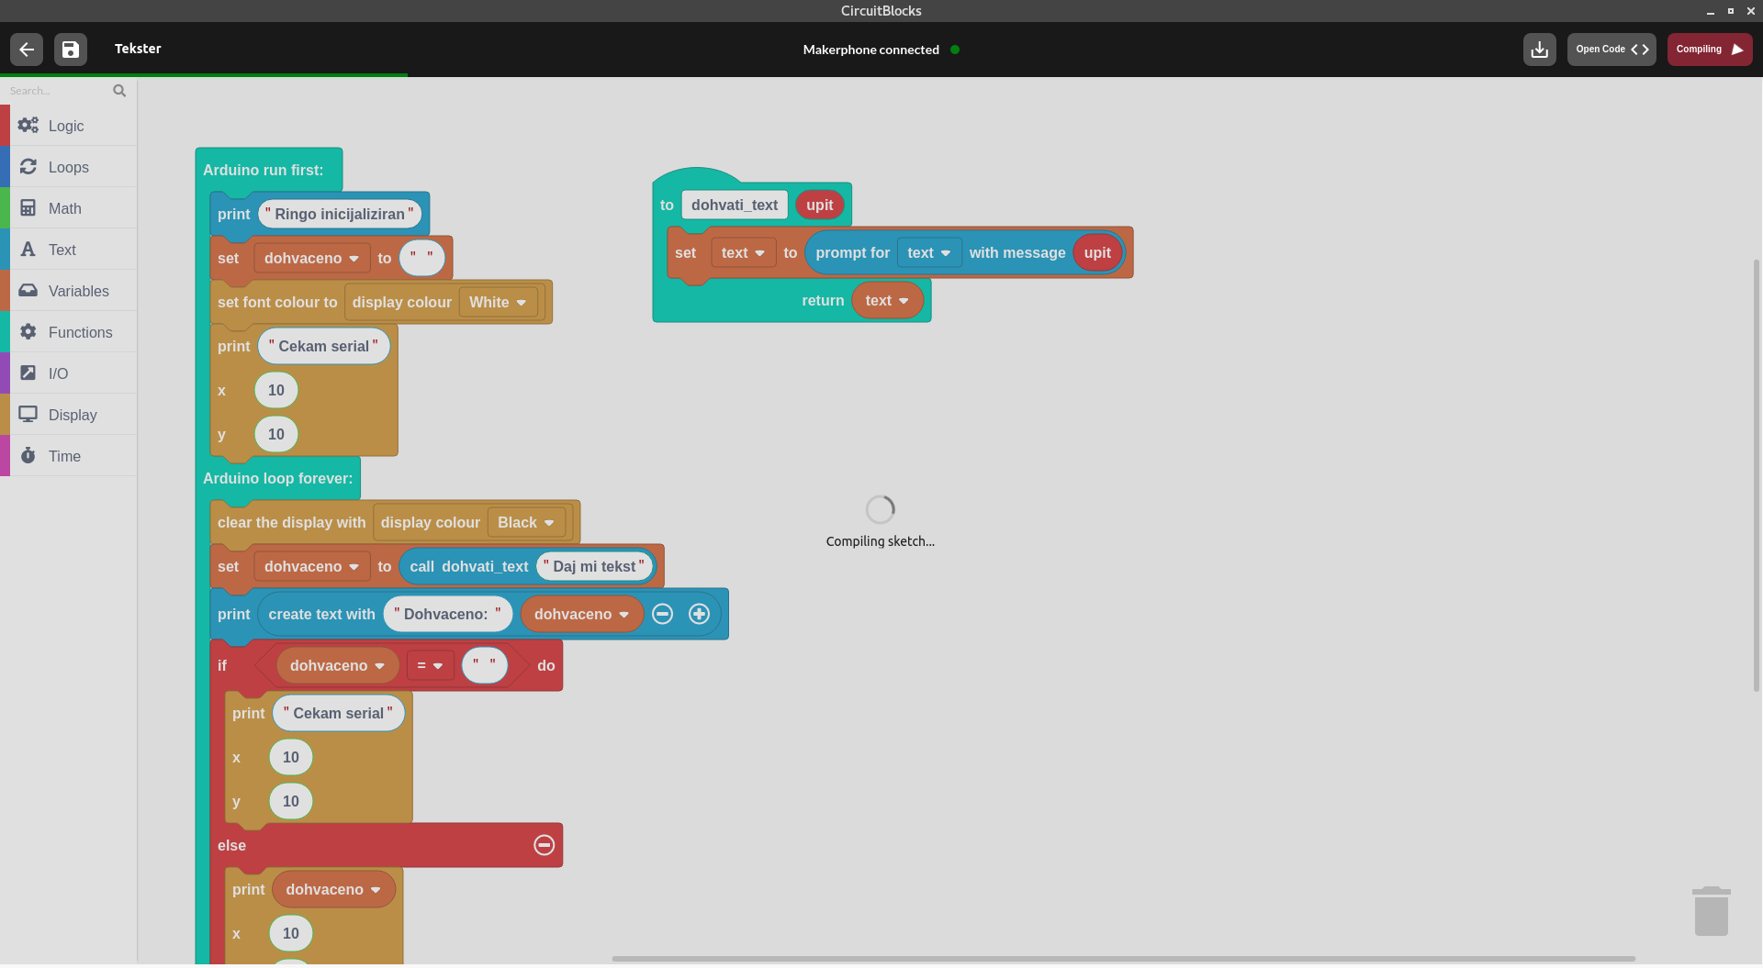Select the Arduino run first block header
The height and width of the screenshot is (968, 1763).
(264, 171)
